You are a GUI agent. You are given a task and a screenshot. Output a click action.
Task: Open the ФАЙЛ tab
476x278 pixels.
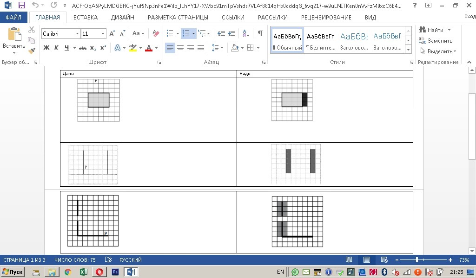13,18
